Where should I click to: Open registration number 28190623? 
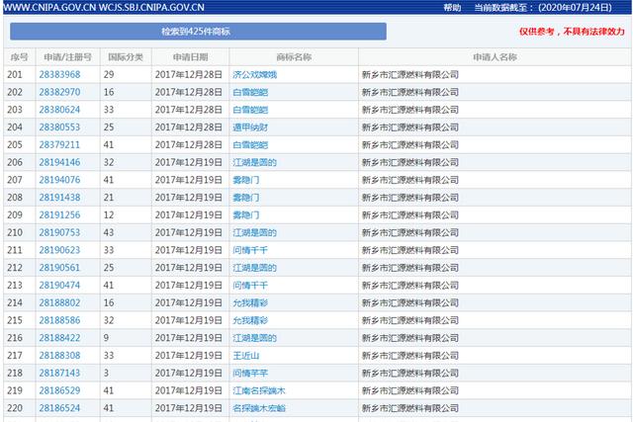(59, 250)
